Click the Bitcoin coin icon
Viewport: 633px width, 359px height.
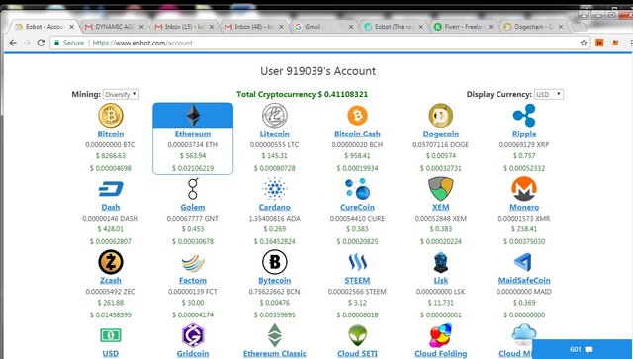[110, 115]
